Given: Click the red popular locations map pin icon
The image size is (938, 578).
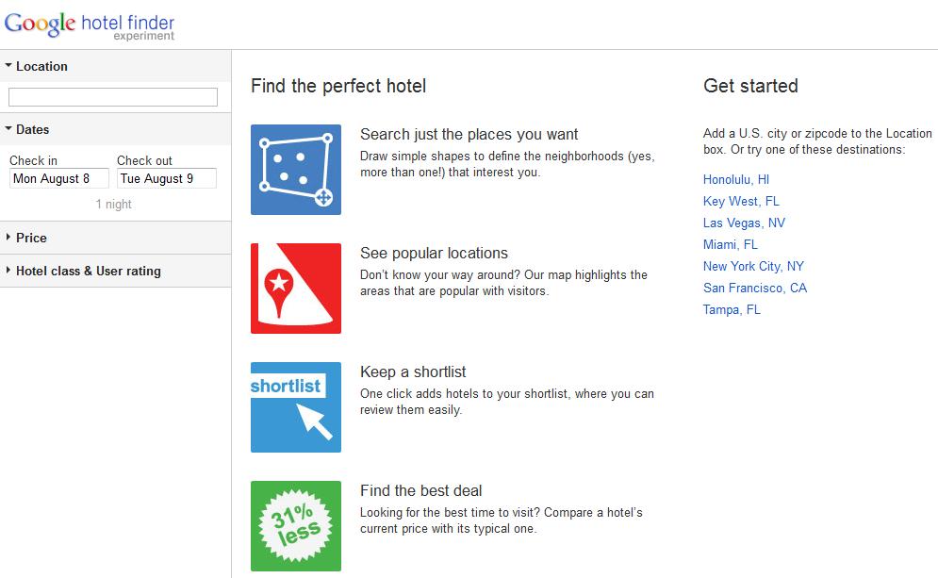Looking at the screenshot, I should [295, 289].
